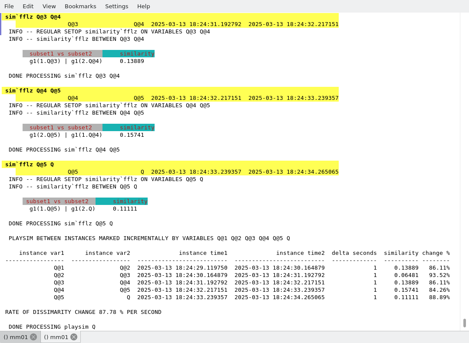Click the RATE OF DISSIMARITY CHANGE line

(x=83, y=312)
